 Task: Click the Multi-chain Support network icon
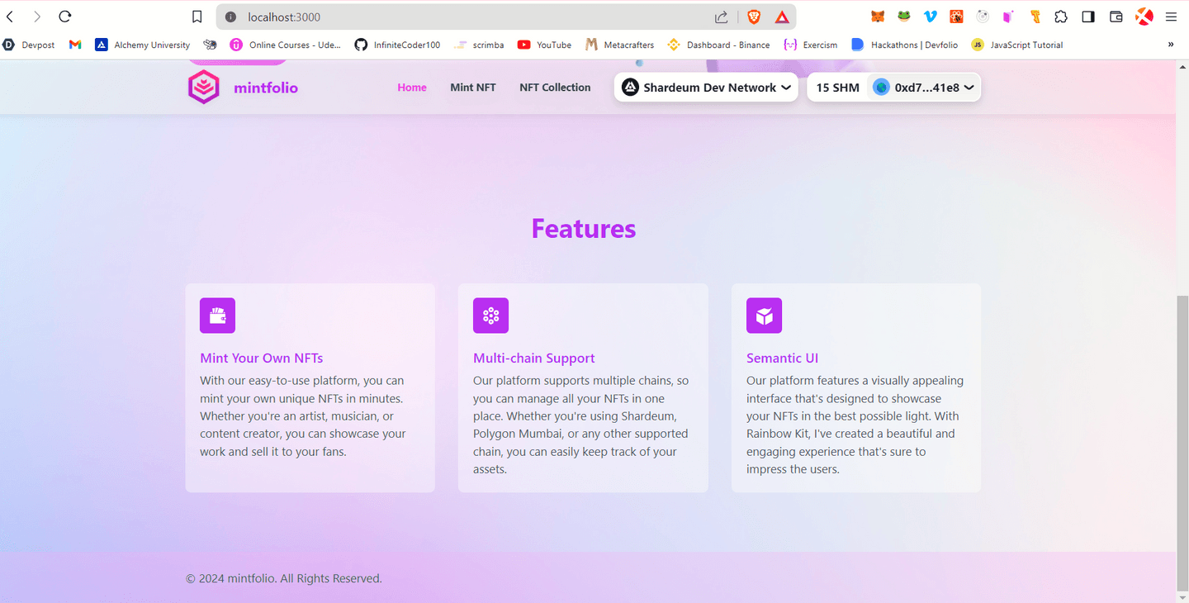(x=490, y=316)
